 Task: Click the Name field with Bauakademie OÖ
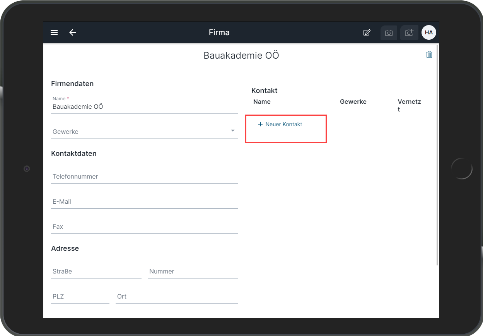[145, 105]
